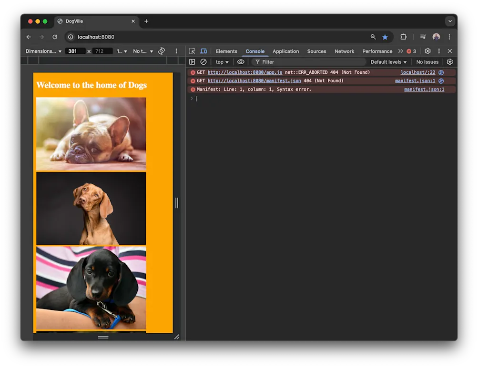Open the Default levels dropdown

click(x=388, y=61)
